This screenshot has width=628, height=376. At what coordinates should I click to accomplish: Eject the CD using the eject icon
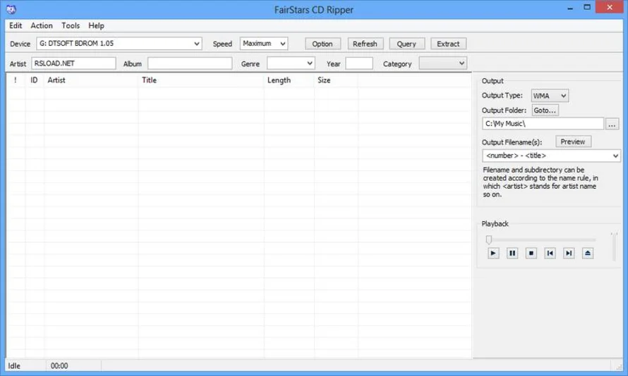[588, 253]
